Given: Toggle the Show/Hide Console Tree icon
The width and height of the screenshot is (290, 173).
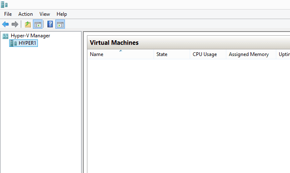Looking at the screenshot, I should tap(37, 24).
